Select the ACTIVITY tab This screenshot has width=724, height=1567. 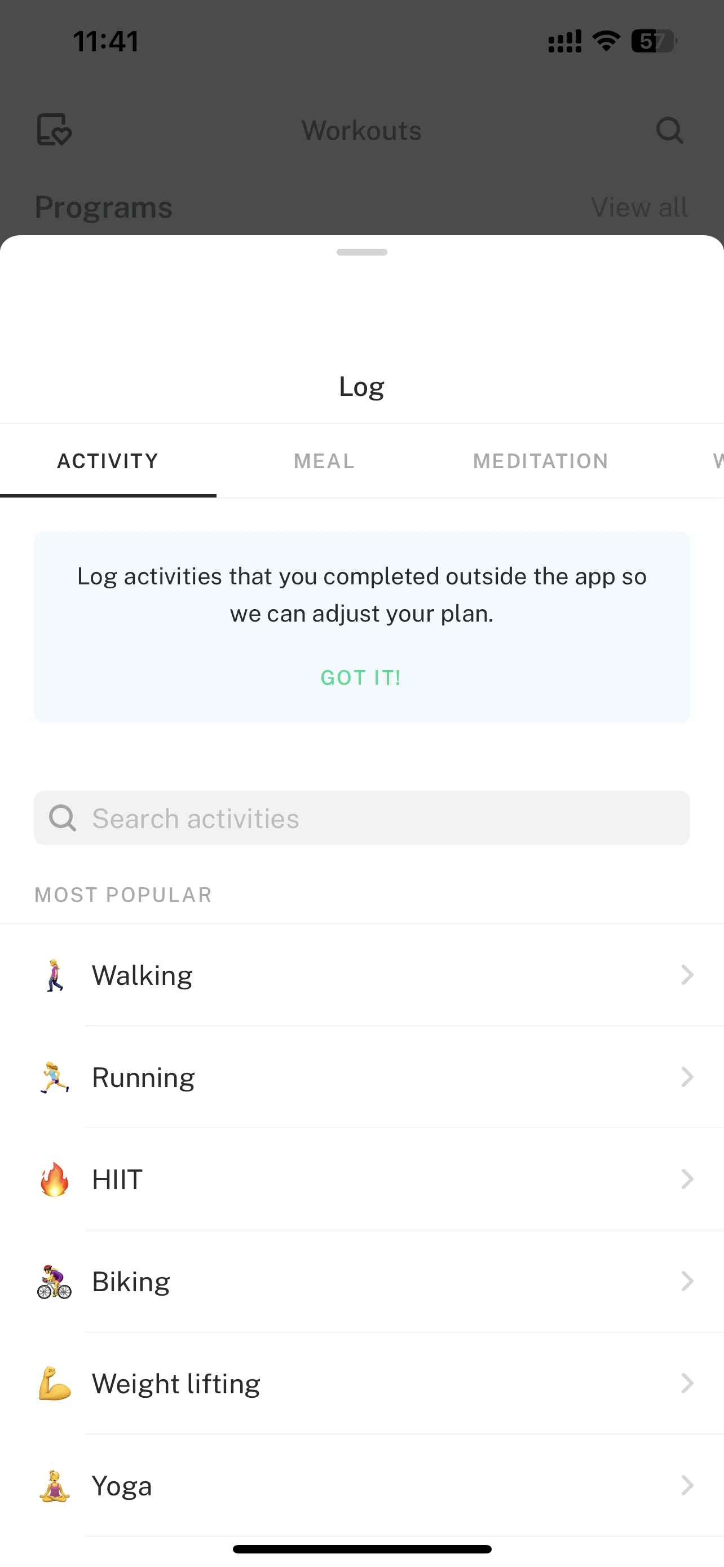108,461
